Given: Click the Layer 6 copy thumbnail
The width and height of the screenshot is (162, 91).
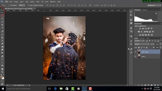Looking at the screenshot, I should click(x=139, y=52).
